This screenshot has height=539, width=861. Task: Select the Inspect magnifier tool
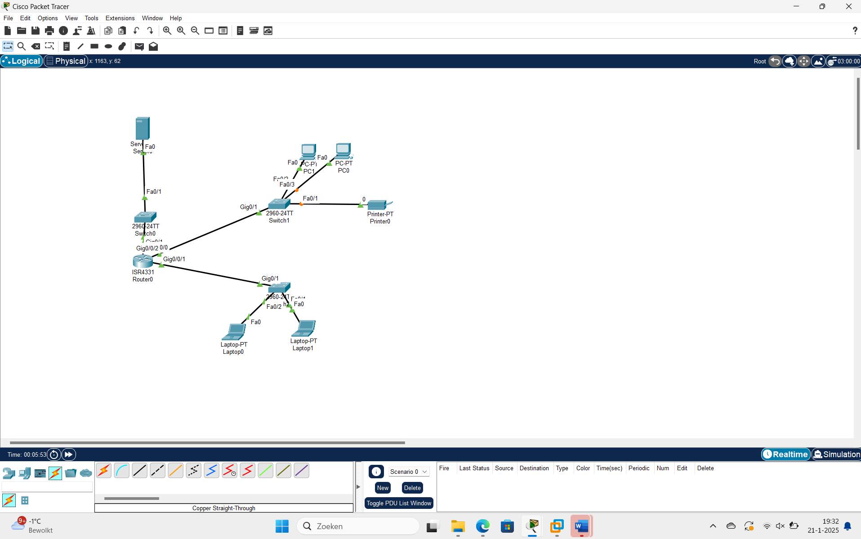coord(21,46)
